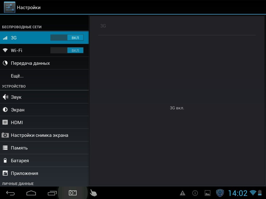Image resolution: width=266 pixels, height=199 pixels.
Task: Select the HDMI settings icon
Action: pos(5,122)
